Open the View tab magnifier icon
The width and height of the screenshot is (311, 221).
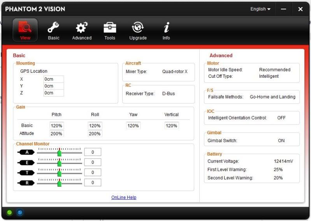tap(25, 28)
